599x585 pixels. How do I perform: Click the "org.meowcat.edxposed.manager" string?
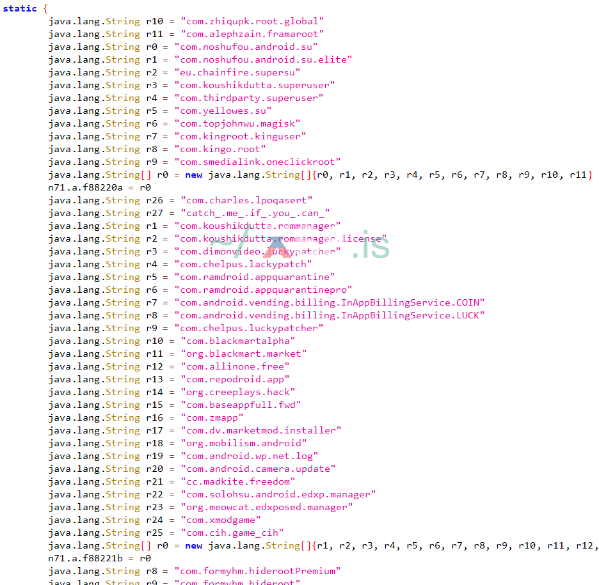coord(267,507)
